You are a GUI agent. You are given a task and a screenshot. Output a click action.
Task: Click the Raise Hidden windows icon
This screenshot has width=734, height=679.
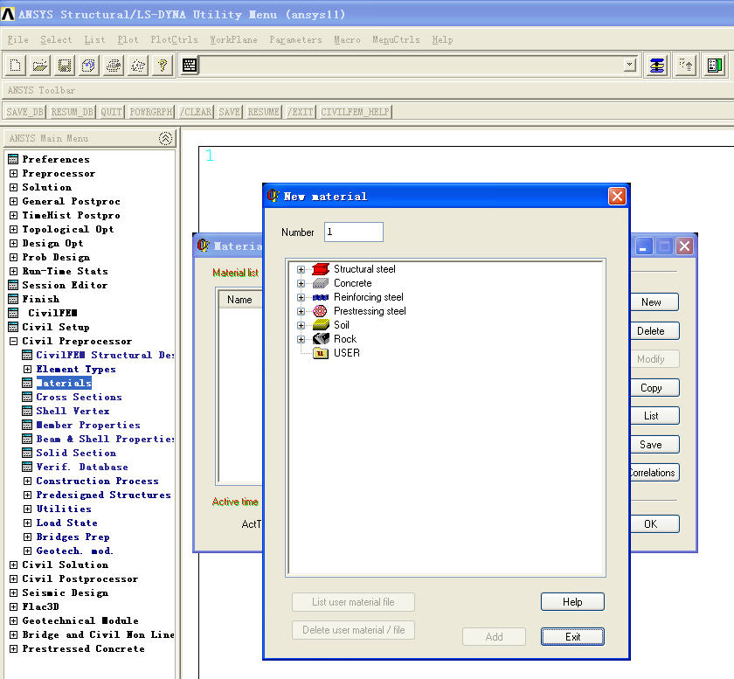click(657, 66)
